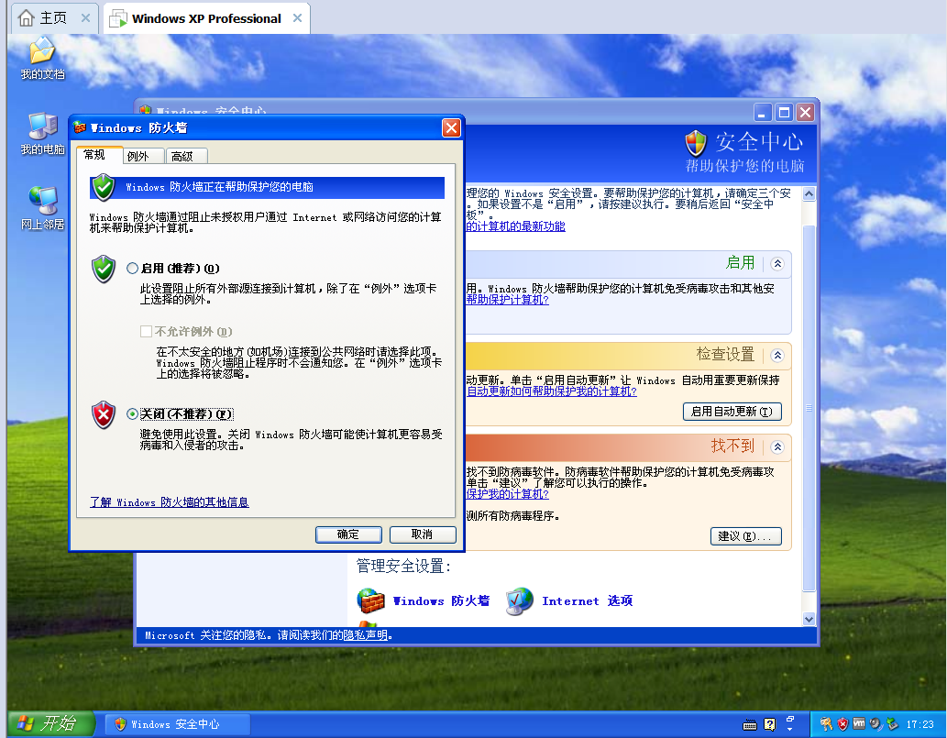Click the red shield beside 关闭(不推荐)
This screenshot has height=738, width=947.
[104, 415]
